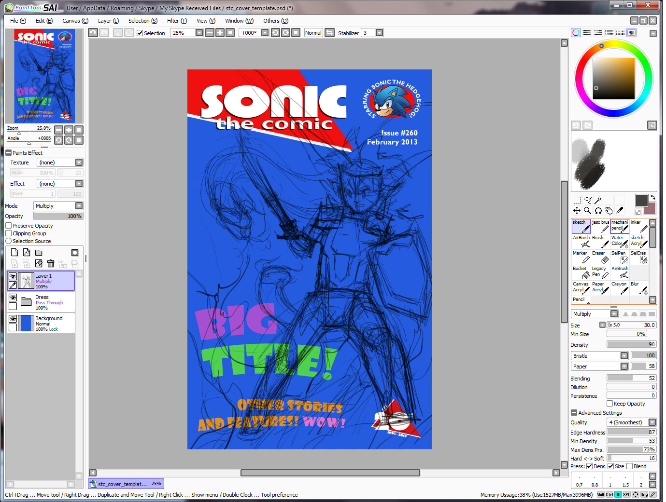Add a layer mask

75,253
